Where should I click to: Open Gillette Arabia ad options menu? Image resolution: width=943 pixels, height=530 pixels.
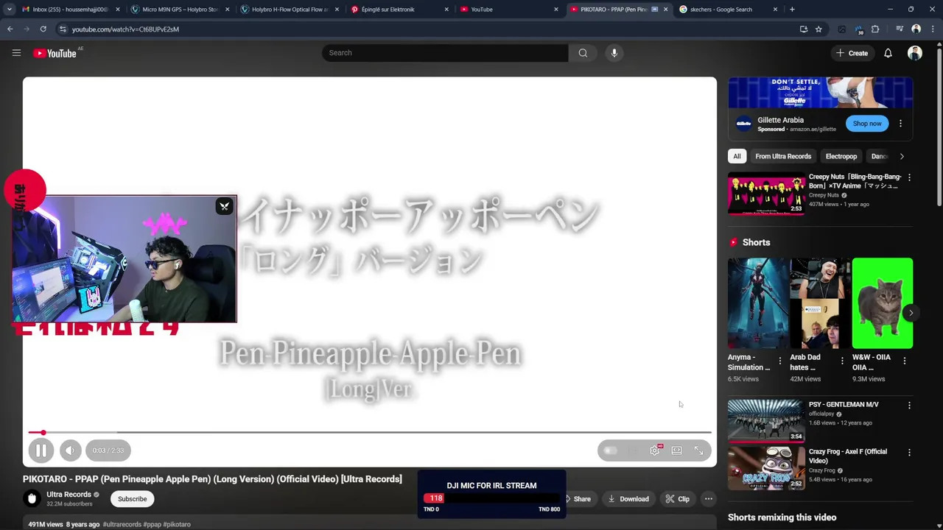point(900,124)
